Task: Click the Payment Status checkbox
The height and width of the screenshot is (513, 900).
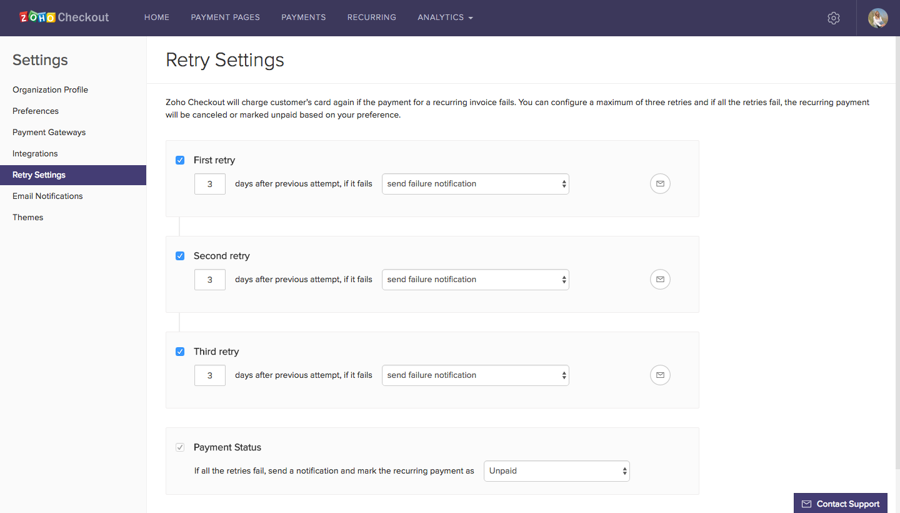Action: click(180, 447)
